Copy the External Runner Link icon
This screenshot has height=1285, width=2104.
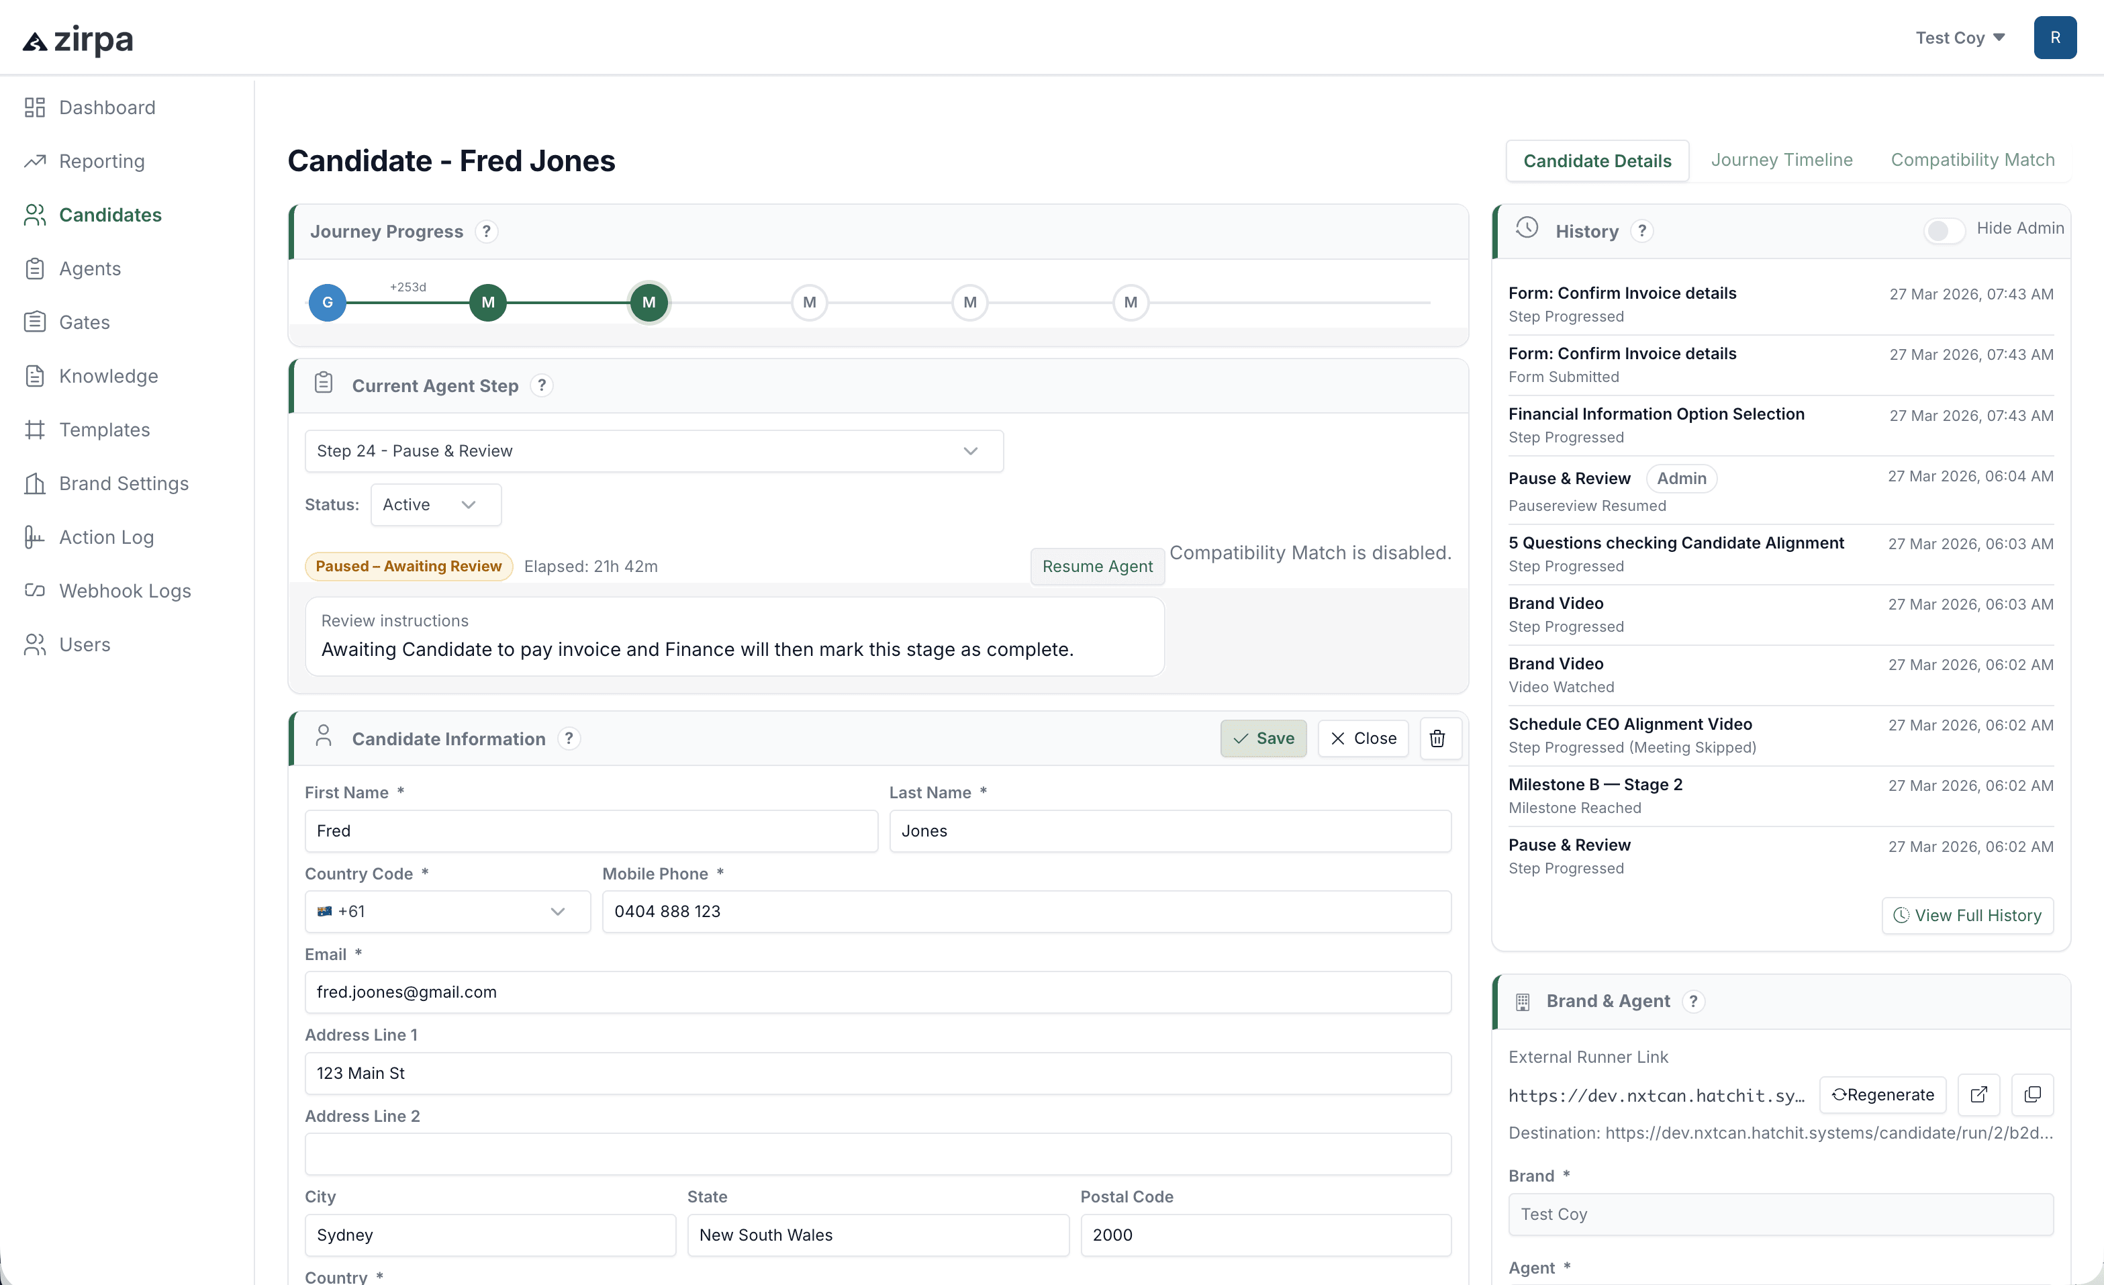(x=2032, y=1094)
